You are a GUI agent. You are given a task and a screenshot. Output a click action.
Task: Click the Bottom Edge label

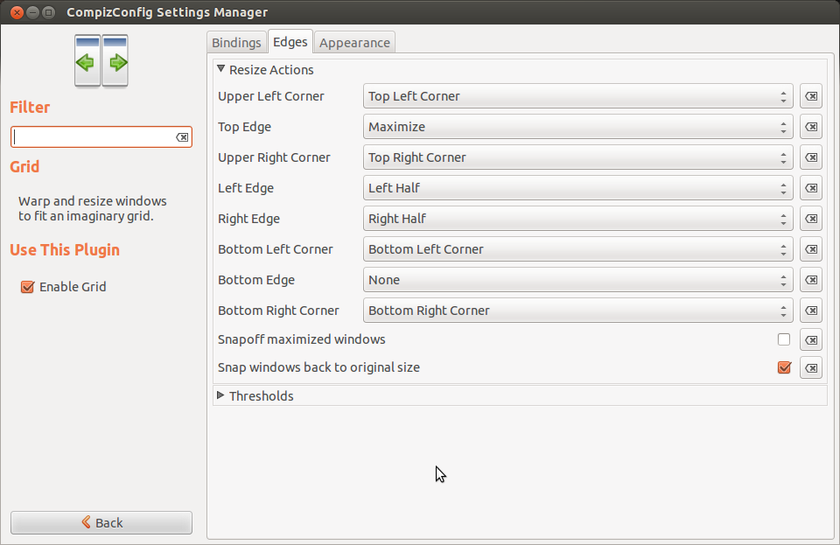click(256, 280)
